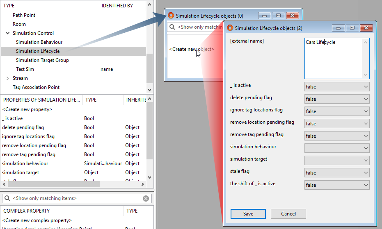Click the Save button
Image resolution: width=382 pixels, height=229 pixels.
(248, 214)
